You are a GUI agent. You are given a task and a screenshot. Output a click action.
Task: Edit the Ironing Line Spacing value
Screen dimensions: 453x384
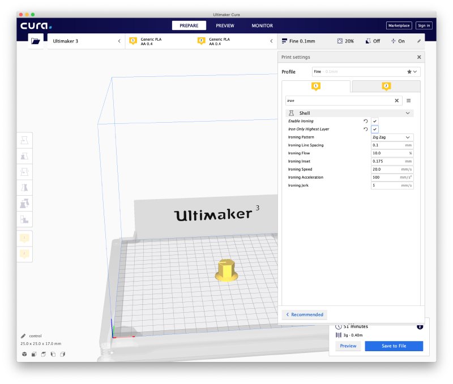coord(392,145)
